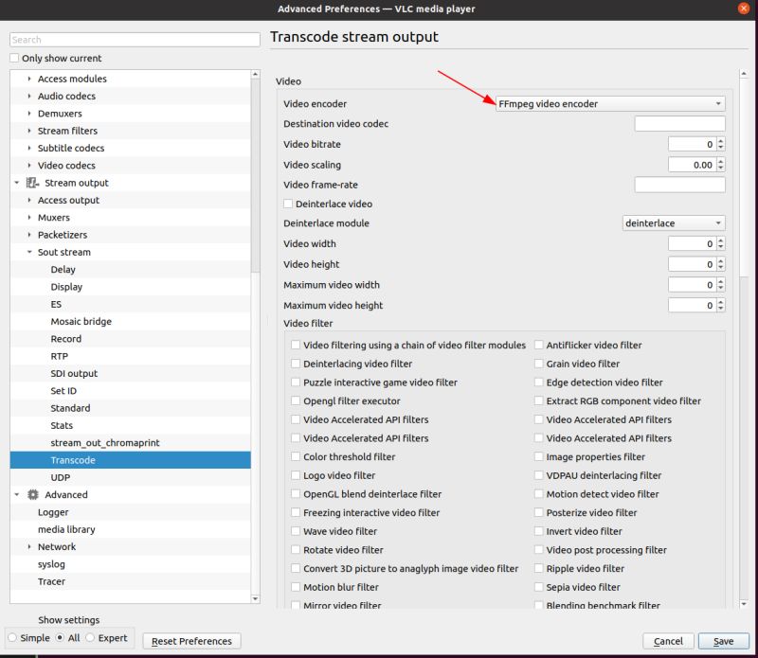The image size is (758, 658).
Task: Check Wave video filter
Action: (x=296, y=531)
